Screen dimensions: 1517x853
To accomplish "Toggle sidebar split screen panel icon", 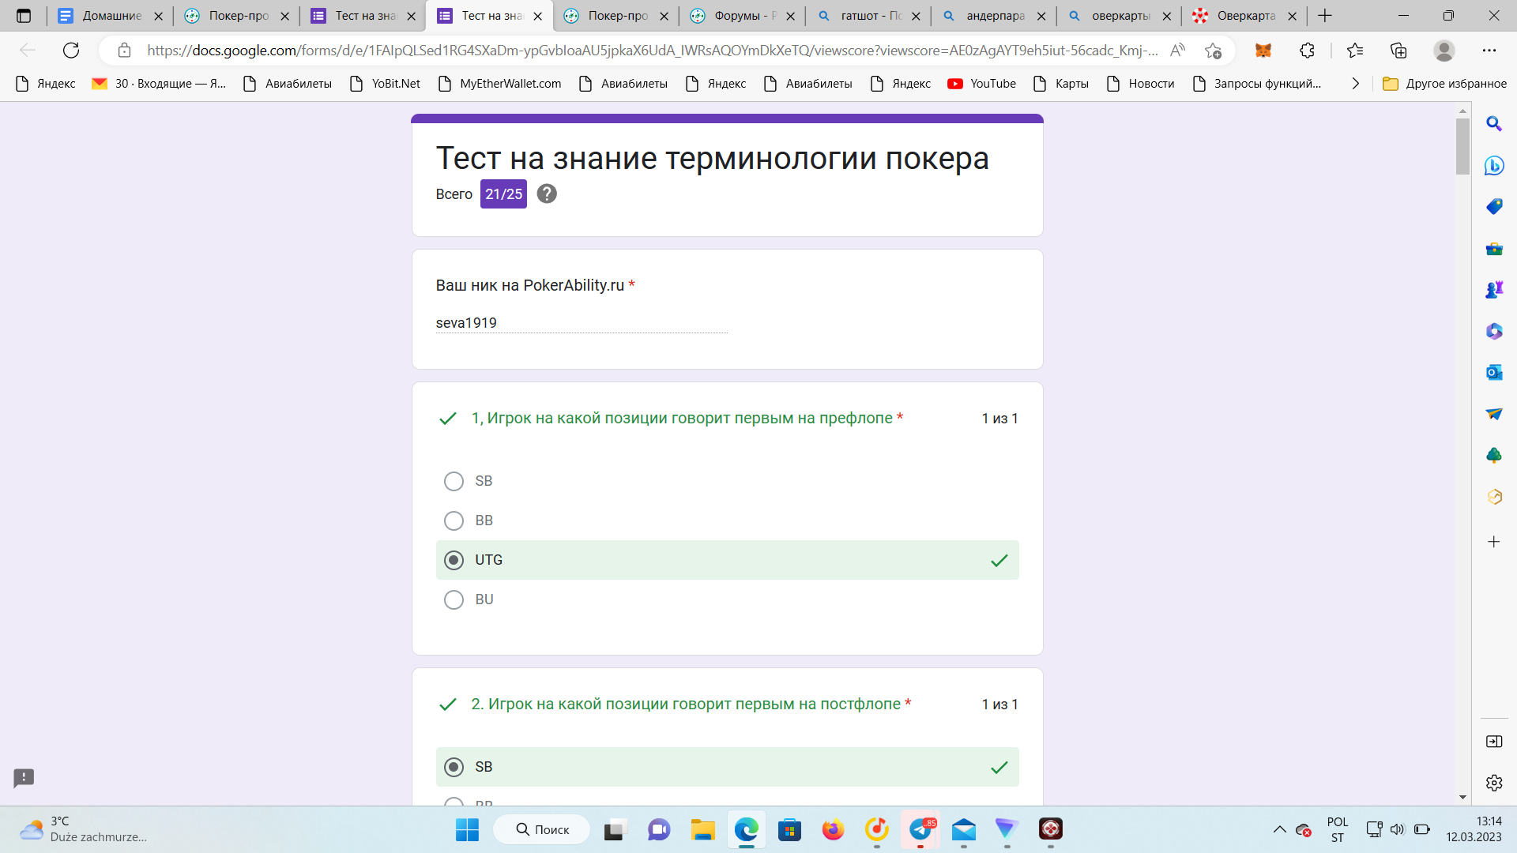I will click(x=1494, y=742).
